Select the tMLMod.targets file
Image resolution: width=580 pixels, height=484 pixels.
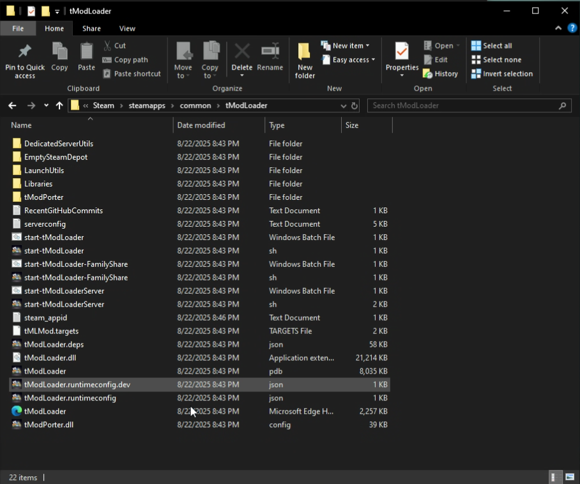click(x=199, y=331)
